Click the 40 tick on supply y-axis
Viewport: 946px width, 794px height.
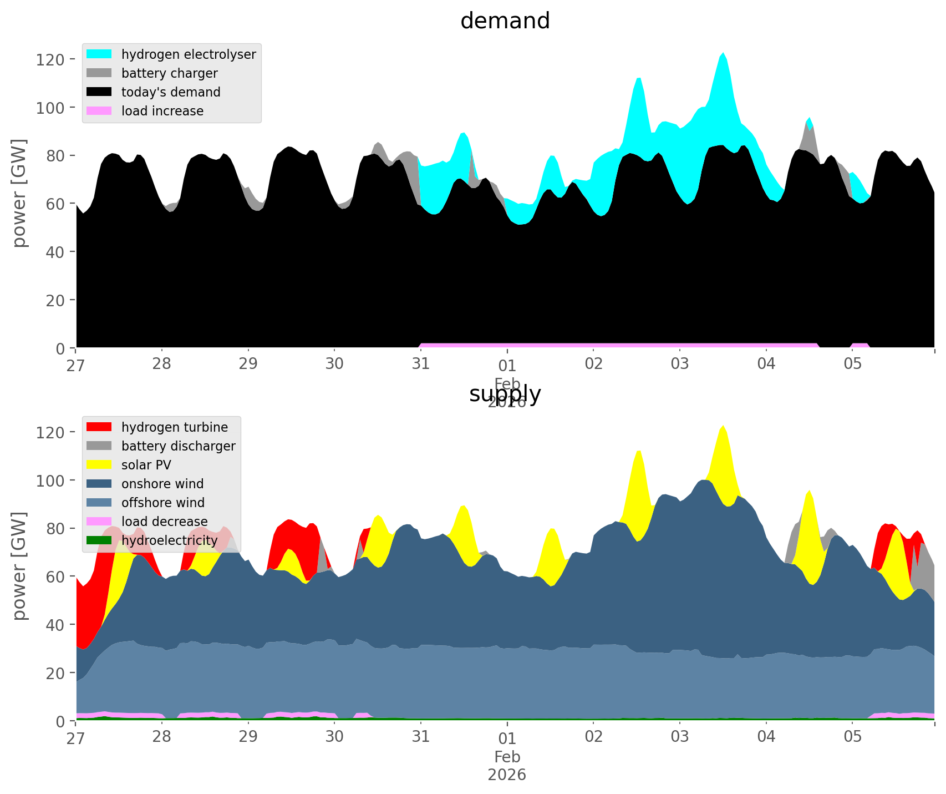55,625
